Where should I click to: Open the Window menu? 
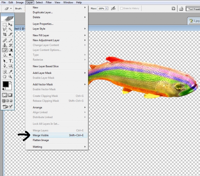(68, 2)
